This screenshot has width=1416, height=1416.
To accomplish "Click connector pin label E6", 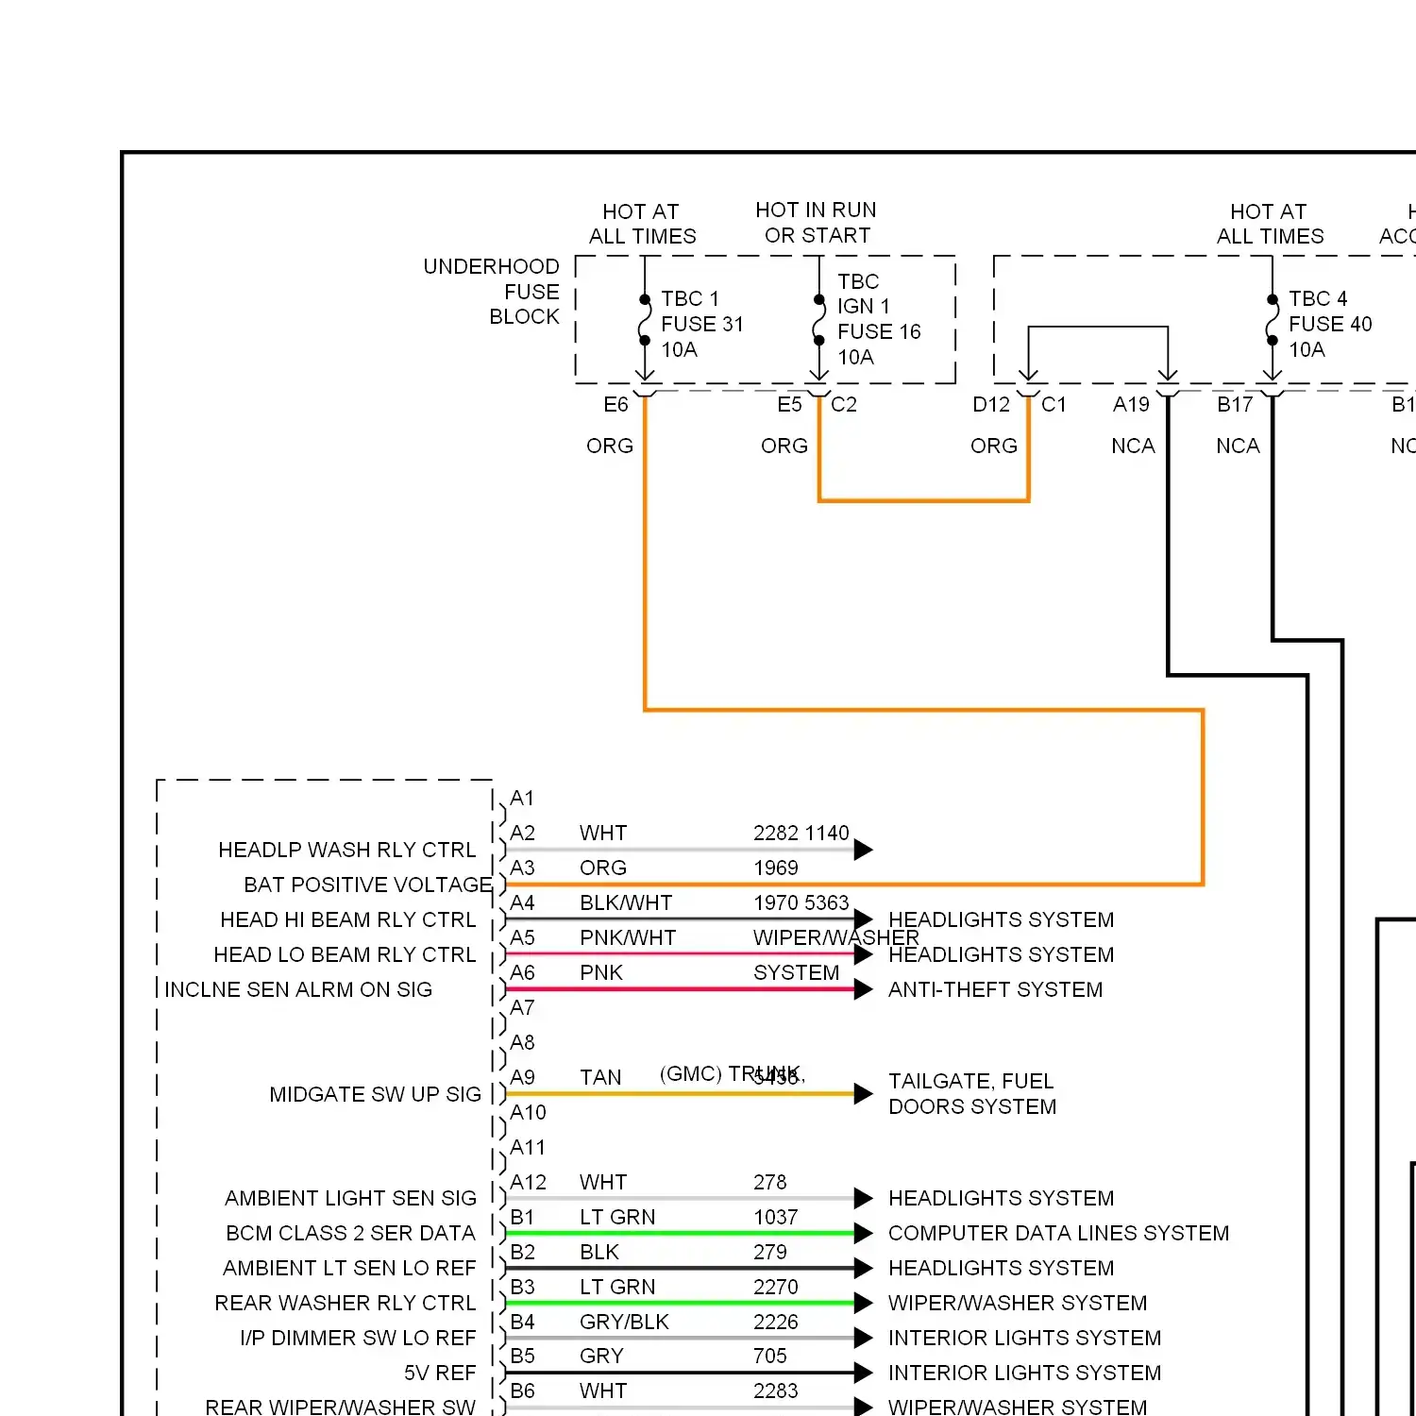I will pyautogui.click(x=615, y=405).
